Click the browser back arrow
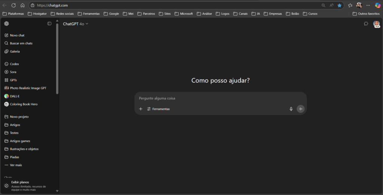The height and width of the screenshot is (195, 383). [4, 5]
